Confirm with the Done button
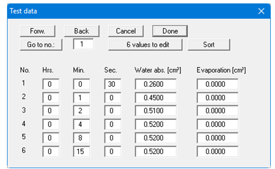 170,31
